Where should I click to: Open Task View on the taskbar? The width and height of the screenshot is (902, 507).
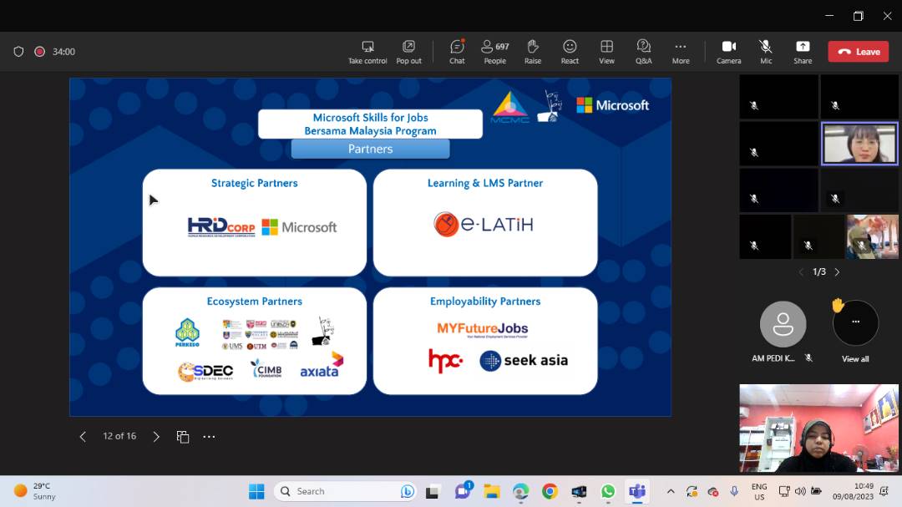tap(433, 492)
